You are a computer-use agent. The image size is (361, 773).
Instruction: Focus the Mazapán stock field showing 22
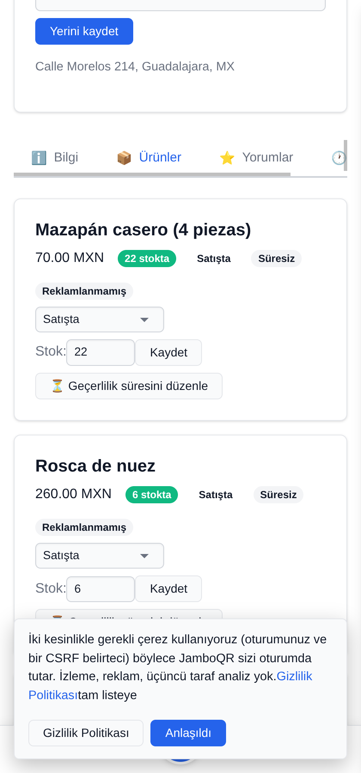(101, 353)
